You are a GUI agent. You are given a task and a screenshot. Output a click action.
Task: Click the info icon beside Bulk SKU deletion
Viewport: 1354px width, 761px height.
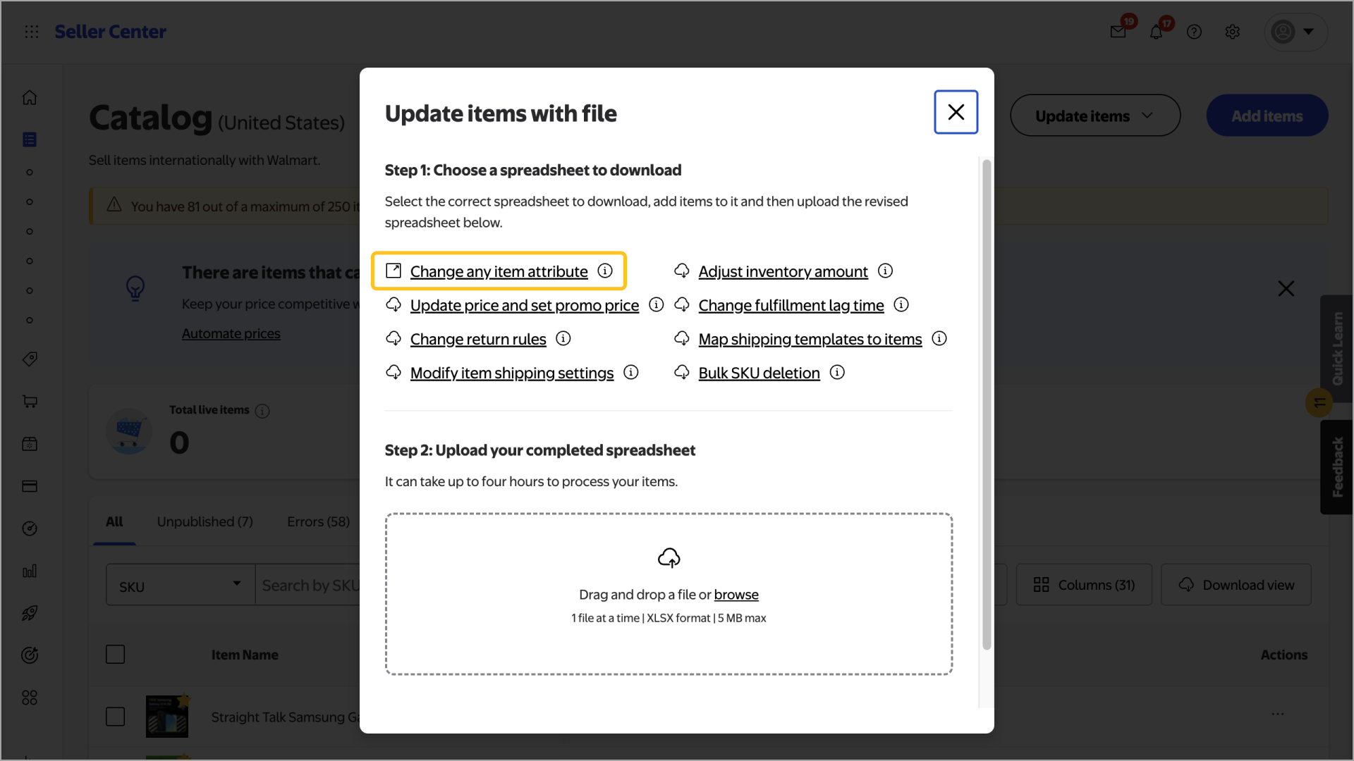[837, 372]
